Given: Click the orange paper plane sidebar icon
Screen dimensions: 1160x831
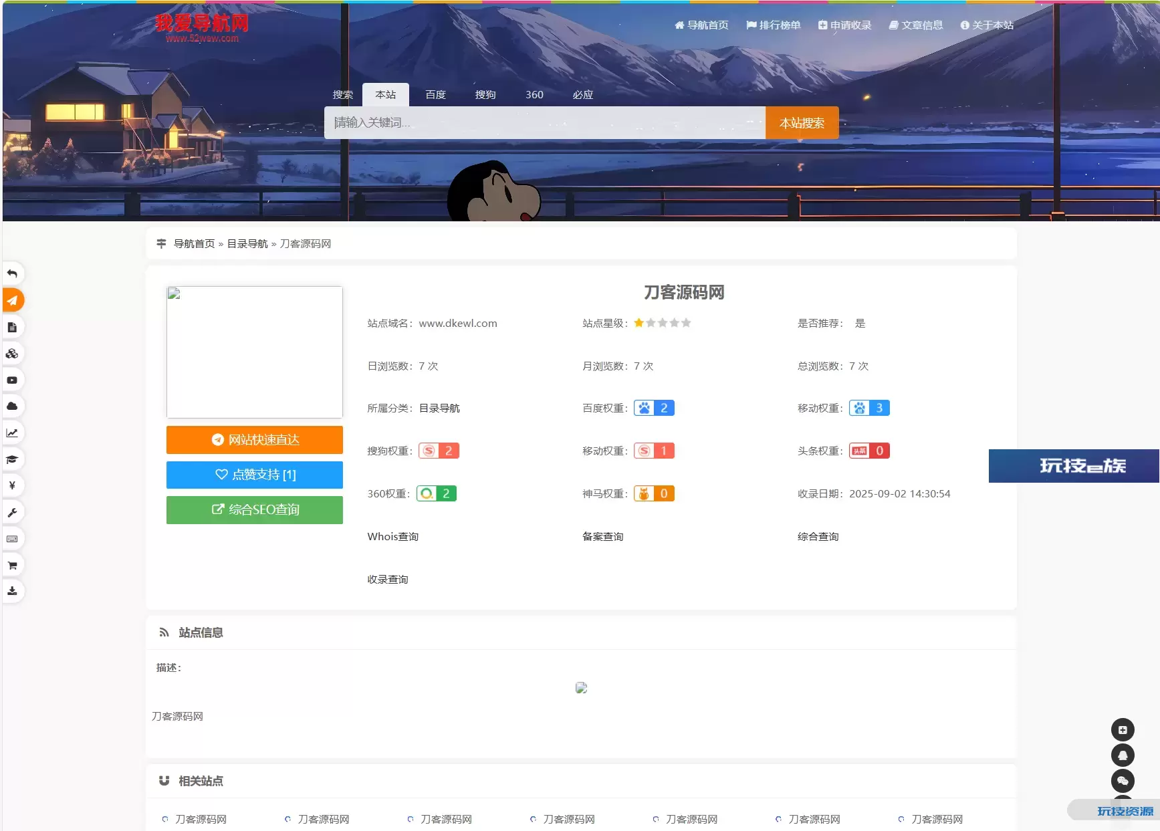Looking at the screenshot, I should pos(12,300).
